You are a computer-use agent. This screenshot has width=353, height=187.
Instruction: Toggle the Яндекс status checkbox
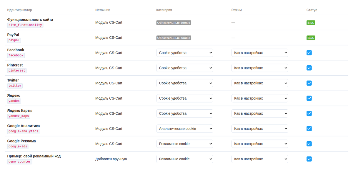[309, 98]
